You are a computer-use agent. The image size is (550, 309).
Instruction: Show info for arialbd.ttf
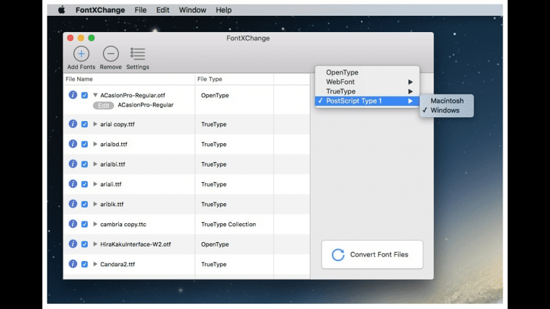point(73,144)
